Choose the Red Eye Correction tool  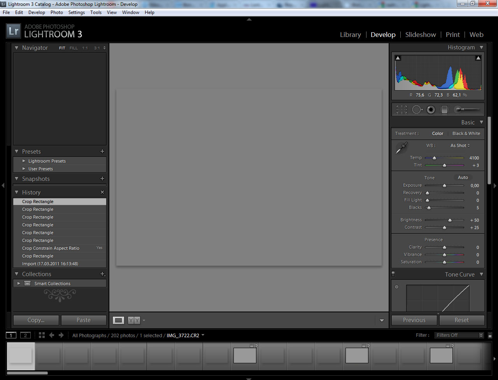[x=431, y=110]
